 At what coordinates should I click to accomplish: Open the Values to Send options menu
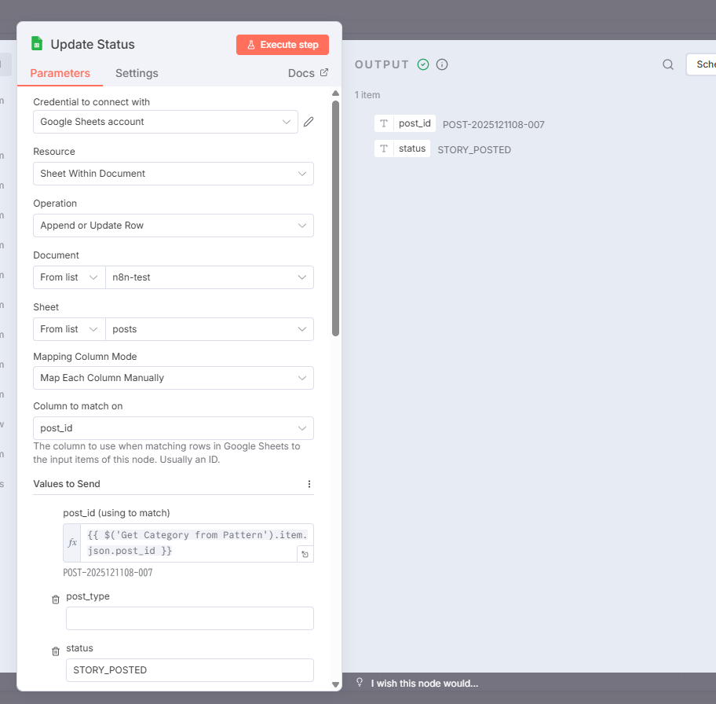coord(309,484)
